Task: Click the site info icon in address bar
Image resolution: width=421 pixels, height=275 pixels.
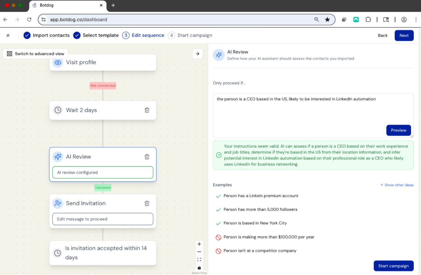Action: (44, 20)
